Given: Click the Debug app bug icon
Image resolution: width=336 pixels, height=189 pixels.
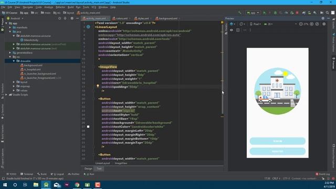Looking at the screenshot, I should 275,13.
